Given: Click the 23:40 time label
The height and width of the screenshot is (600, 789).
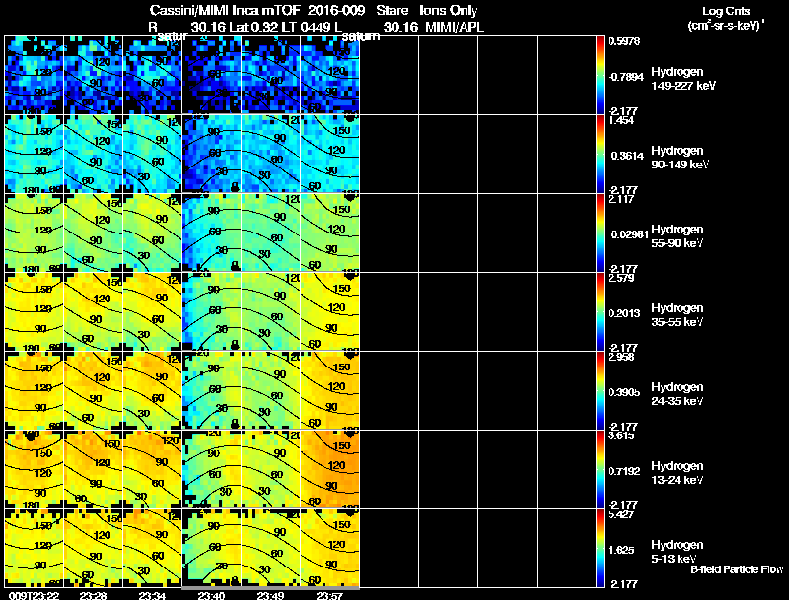Looking at the screenshot, I should pyautogui.click(x=212, y=595).
